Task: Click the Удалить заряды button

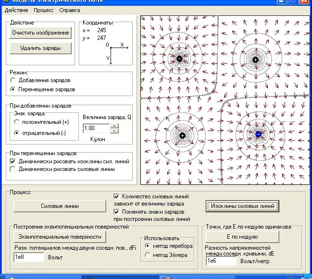Action: 40,49
